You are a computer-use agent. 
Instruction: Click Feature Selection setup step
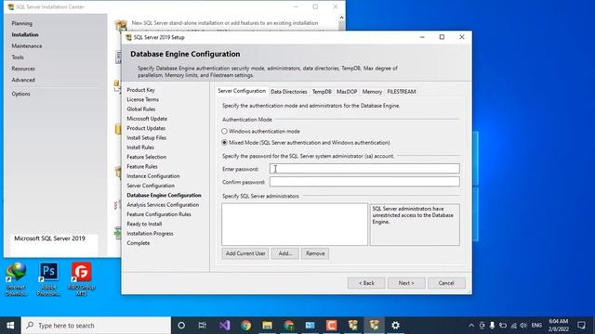(147, 157)
